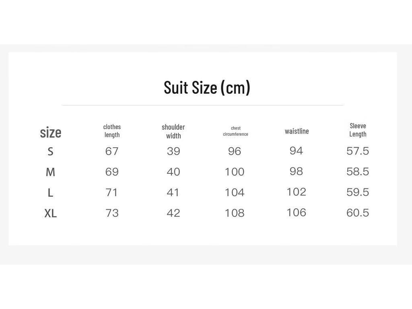This screenshot has height=309, width=412.
Task: Click the 'waistline' column header
Action: (x=297, y=131)
